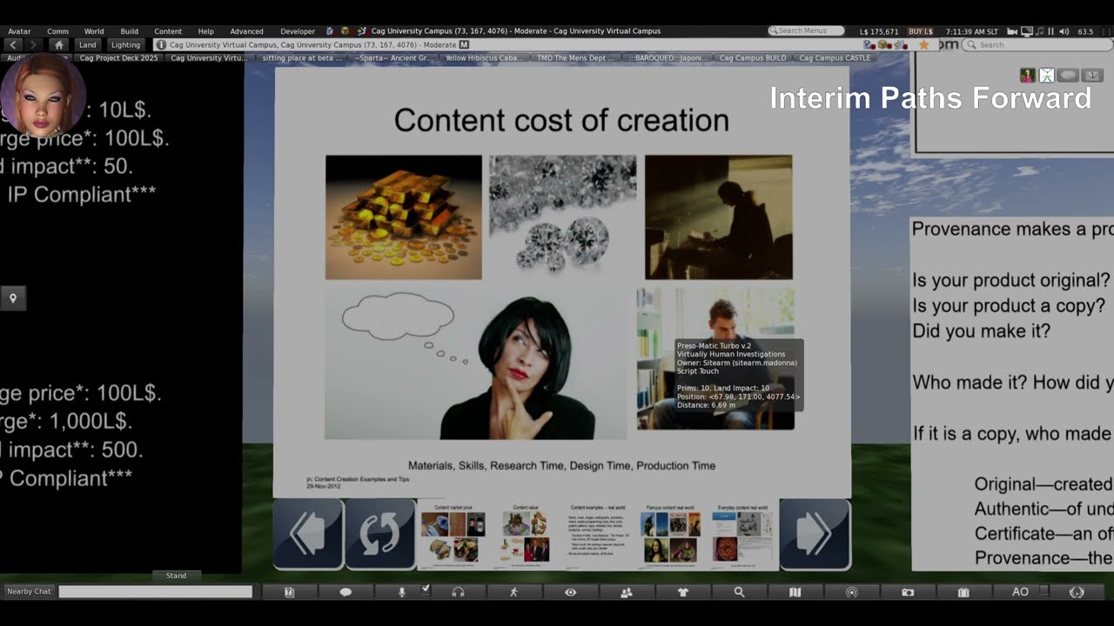The image size is (1114, 626).
Task: Click the BUY L$ button
Action: [920, 31]
